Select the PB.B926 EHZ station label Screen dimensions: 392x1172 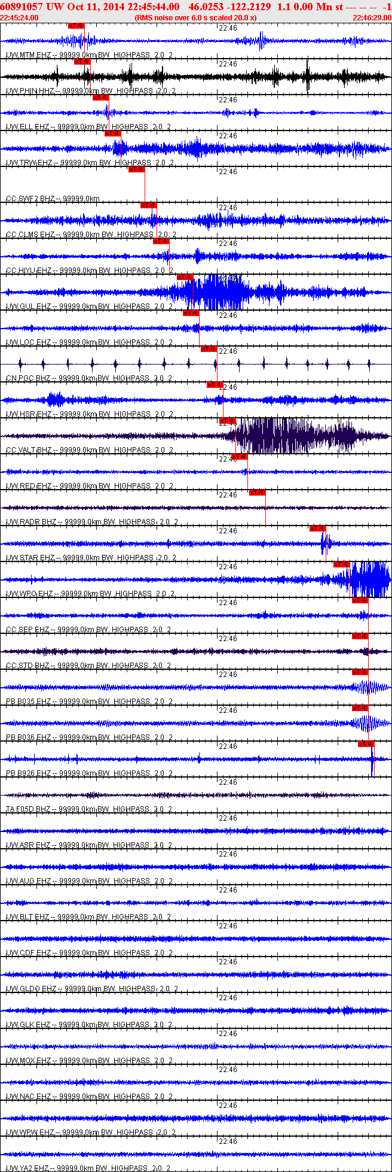point(28,773)
